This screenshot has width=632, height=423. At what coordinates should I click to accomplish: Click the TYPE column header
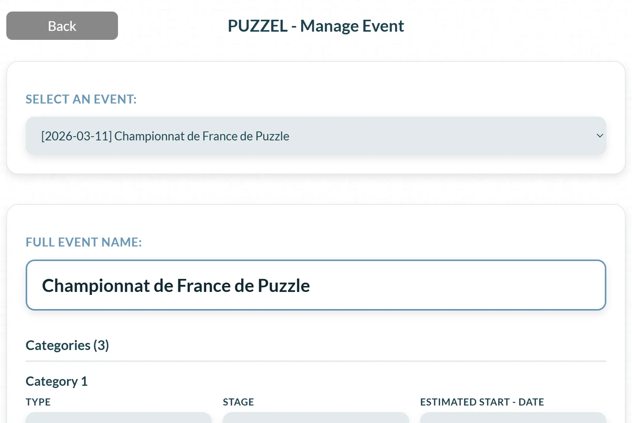pyautogui.click(x=38, y=402)
